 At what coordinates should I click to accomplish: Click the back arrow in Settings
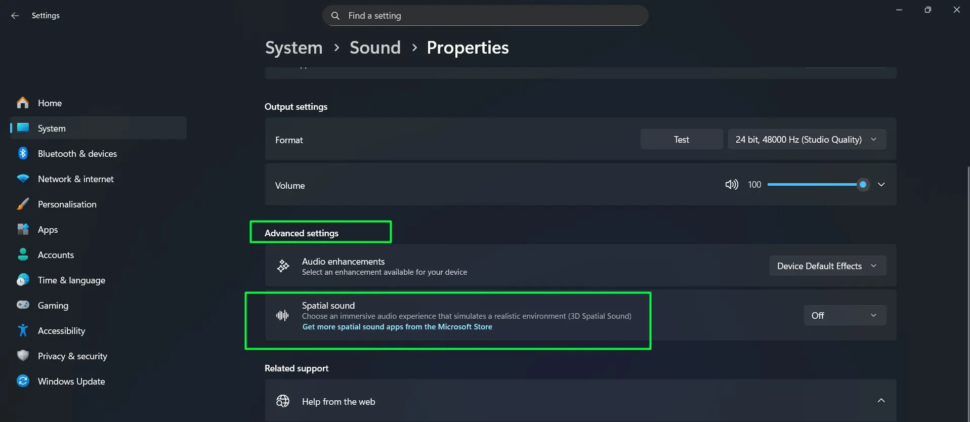pyautogui.click(x=15, y=16)
